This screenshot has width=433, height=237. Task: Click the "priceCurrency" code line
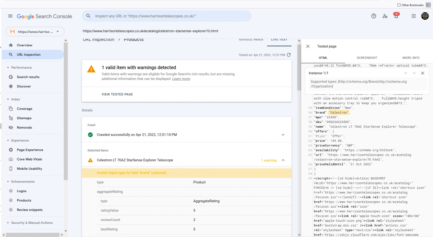click(335, 145)
